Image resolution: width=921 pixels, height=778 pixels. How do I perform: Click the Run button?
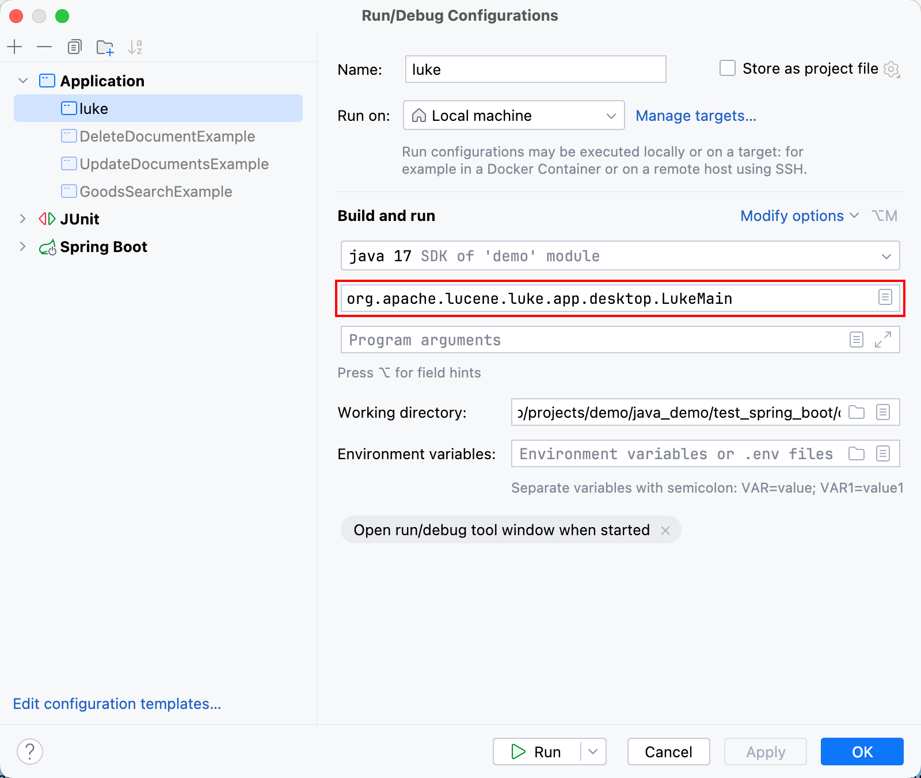coord(536,752)
